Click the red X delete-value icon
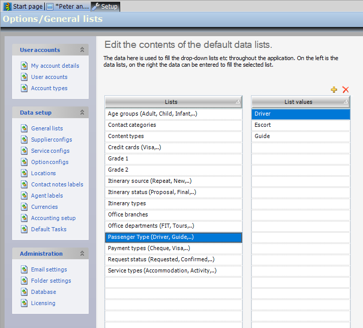 346,90
